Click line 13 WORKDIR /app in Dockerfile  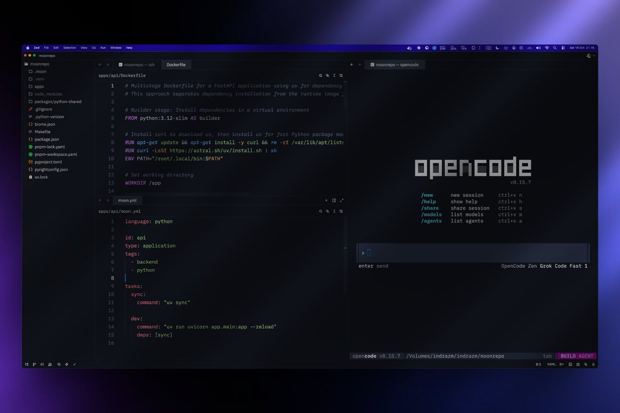tap(144, 183)
